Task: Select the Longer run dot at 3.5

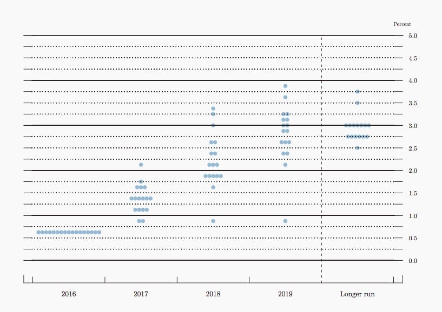Action: [358, 103]
